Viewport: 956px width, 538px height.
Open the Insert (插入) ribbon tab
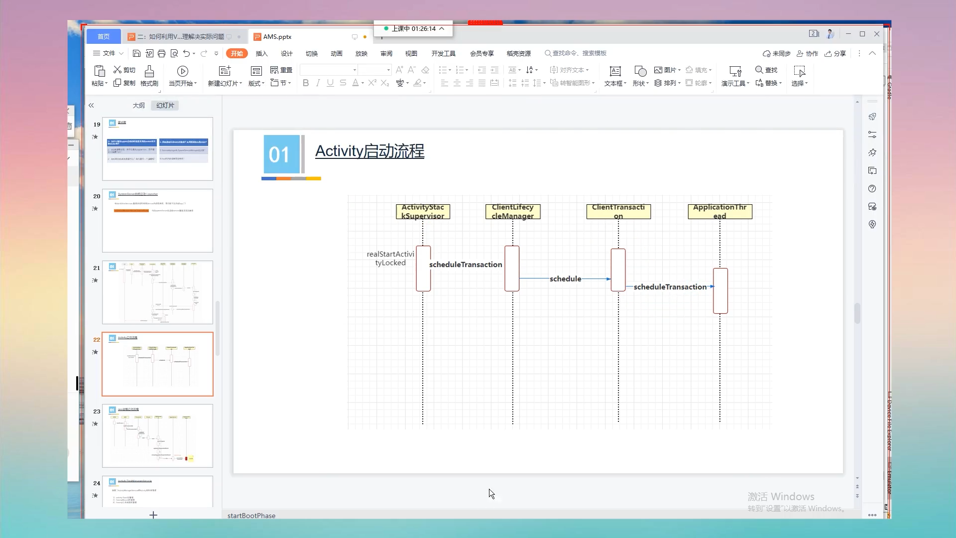(261, 54)
